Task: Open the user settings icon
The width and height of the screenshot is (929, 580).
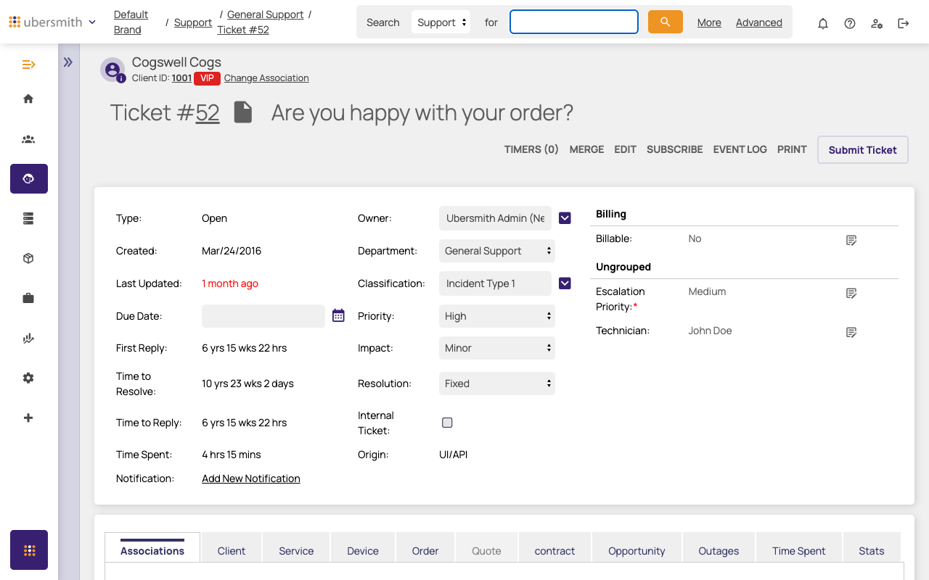Action: (x=877, y=23)
